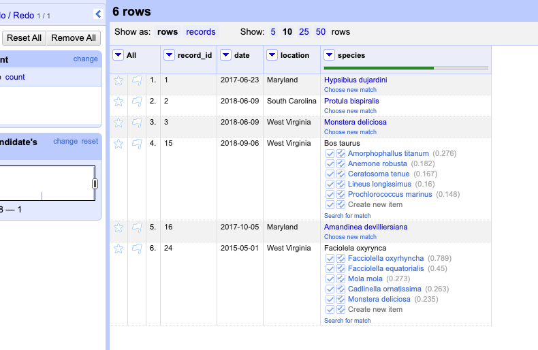Open the species column dropdown

pyautogui.click(x=329, y=55)
